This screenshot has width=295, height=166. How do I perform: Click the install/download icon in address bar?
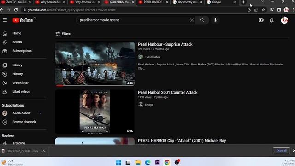(249, 10)
